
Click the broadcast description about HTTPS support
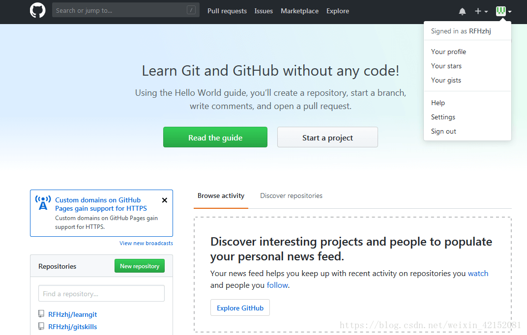tap(106, 223)
